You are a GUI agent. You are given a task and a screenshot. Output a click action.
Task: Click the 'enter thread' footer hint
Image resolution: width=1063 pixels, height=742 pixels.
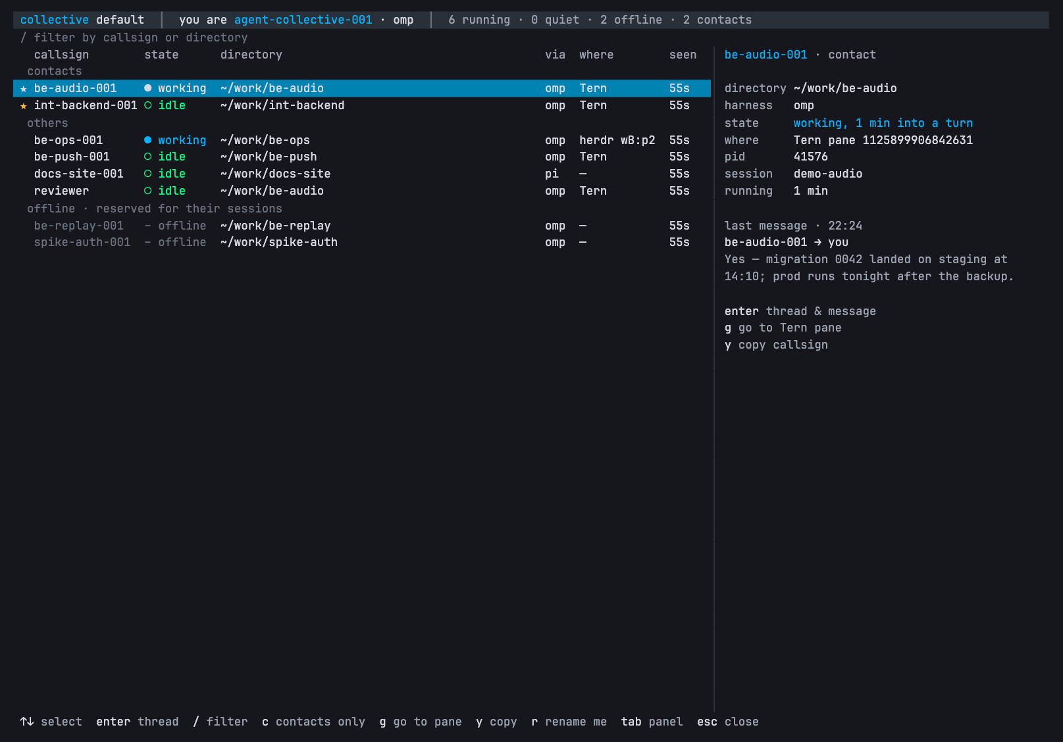point(138,722)
